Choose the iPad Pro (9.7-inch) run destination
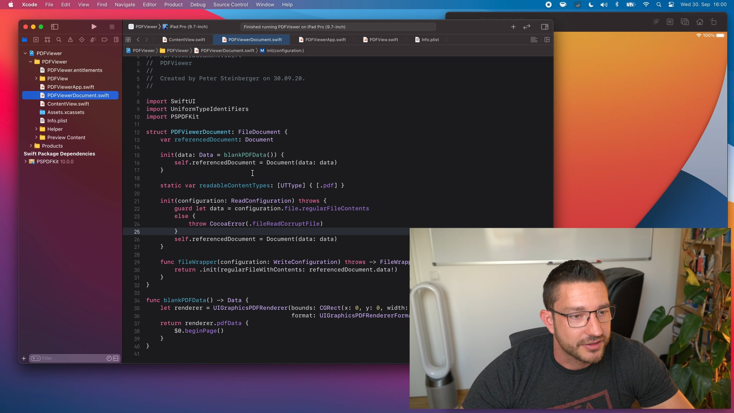 [185, 27]
